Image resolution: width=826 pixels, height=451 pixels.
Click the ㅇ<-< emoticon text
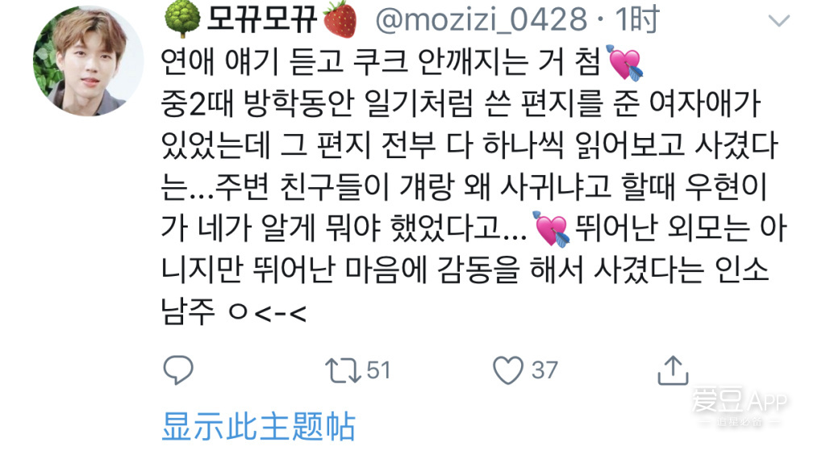[267, 313]
